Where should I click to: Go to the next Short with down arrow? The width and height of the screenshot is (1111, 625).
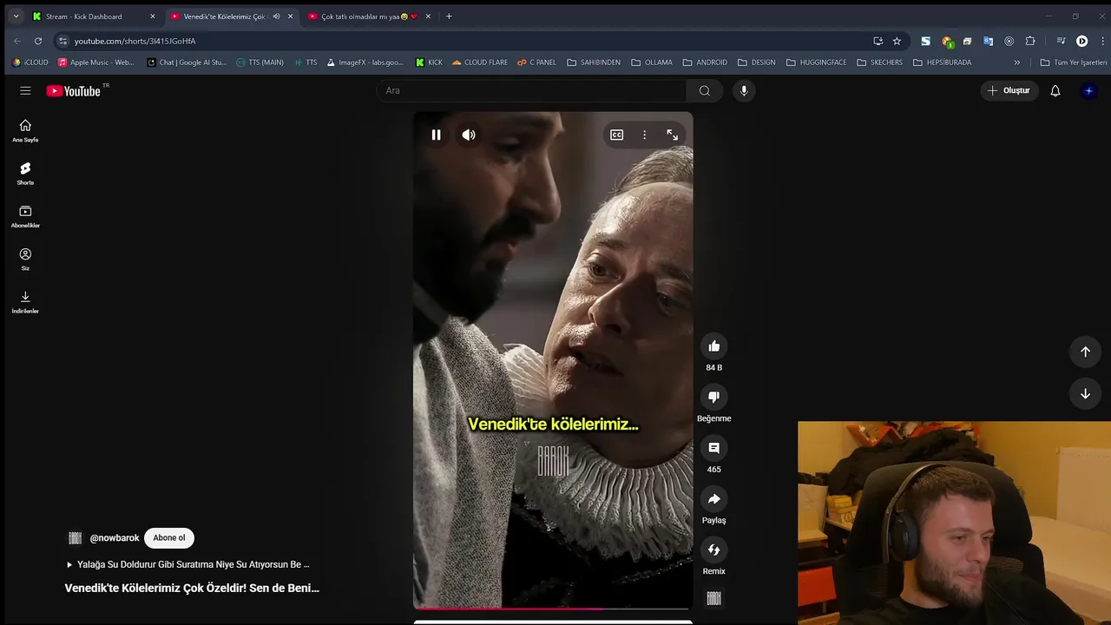click(x=1085, y=394)
